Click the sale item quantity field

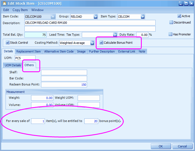pyautogui.click(x=38, y=121)
